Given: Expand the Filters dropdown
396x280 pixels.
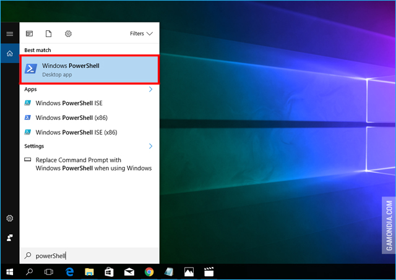Looking at the screenshot, I should tap(141, 33).
